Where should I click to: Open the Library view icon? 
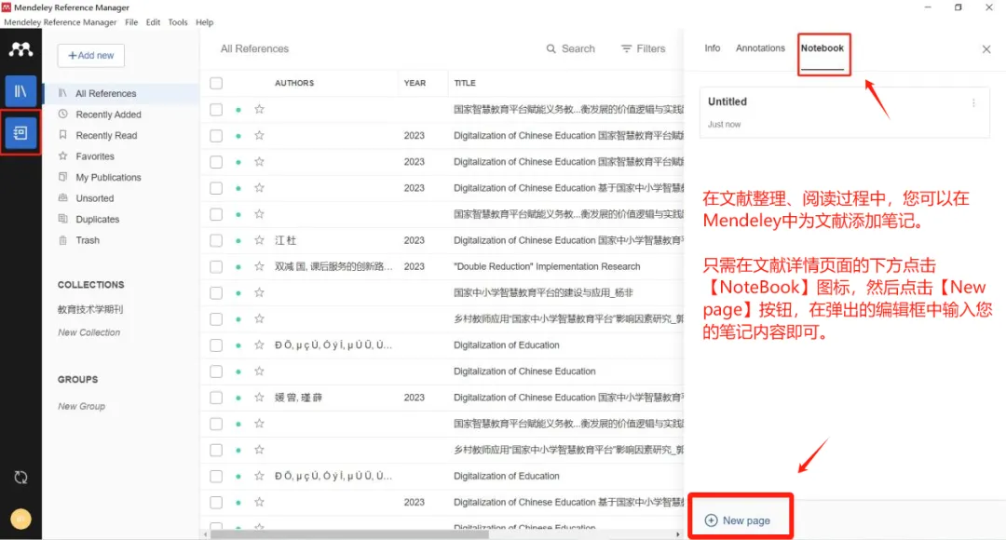[x=20, y=91]
